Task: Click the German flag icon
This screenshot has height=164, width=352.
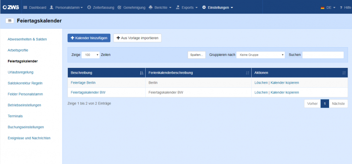Action: pos(323,7)
